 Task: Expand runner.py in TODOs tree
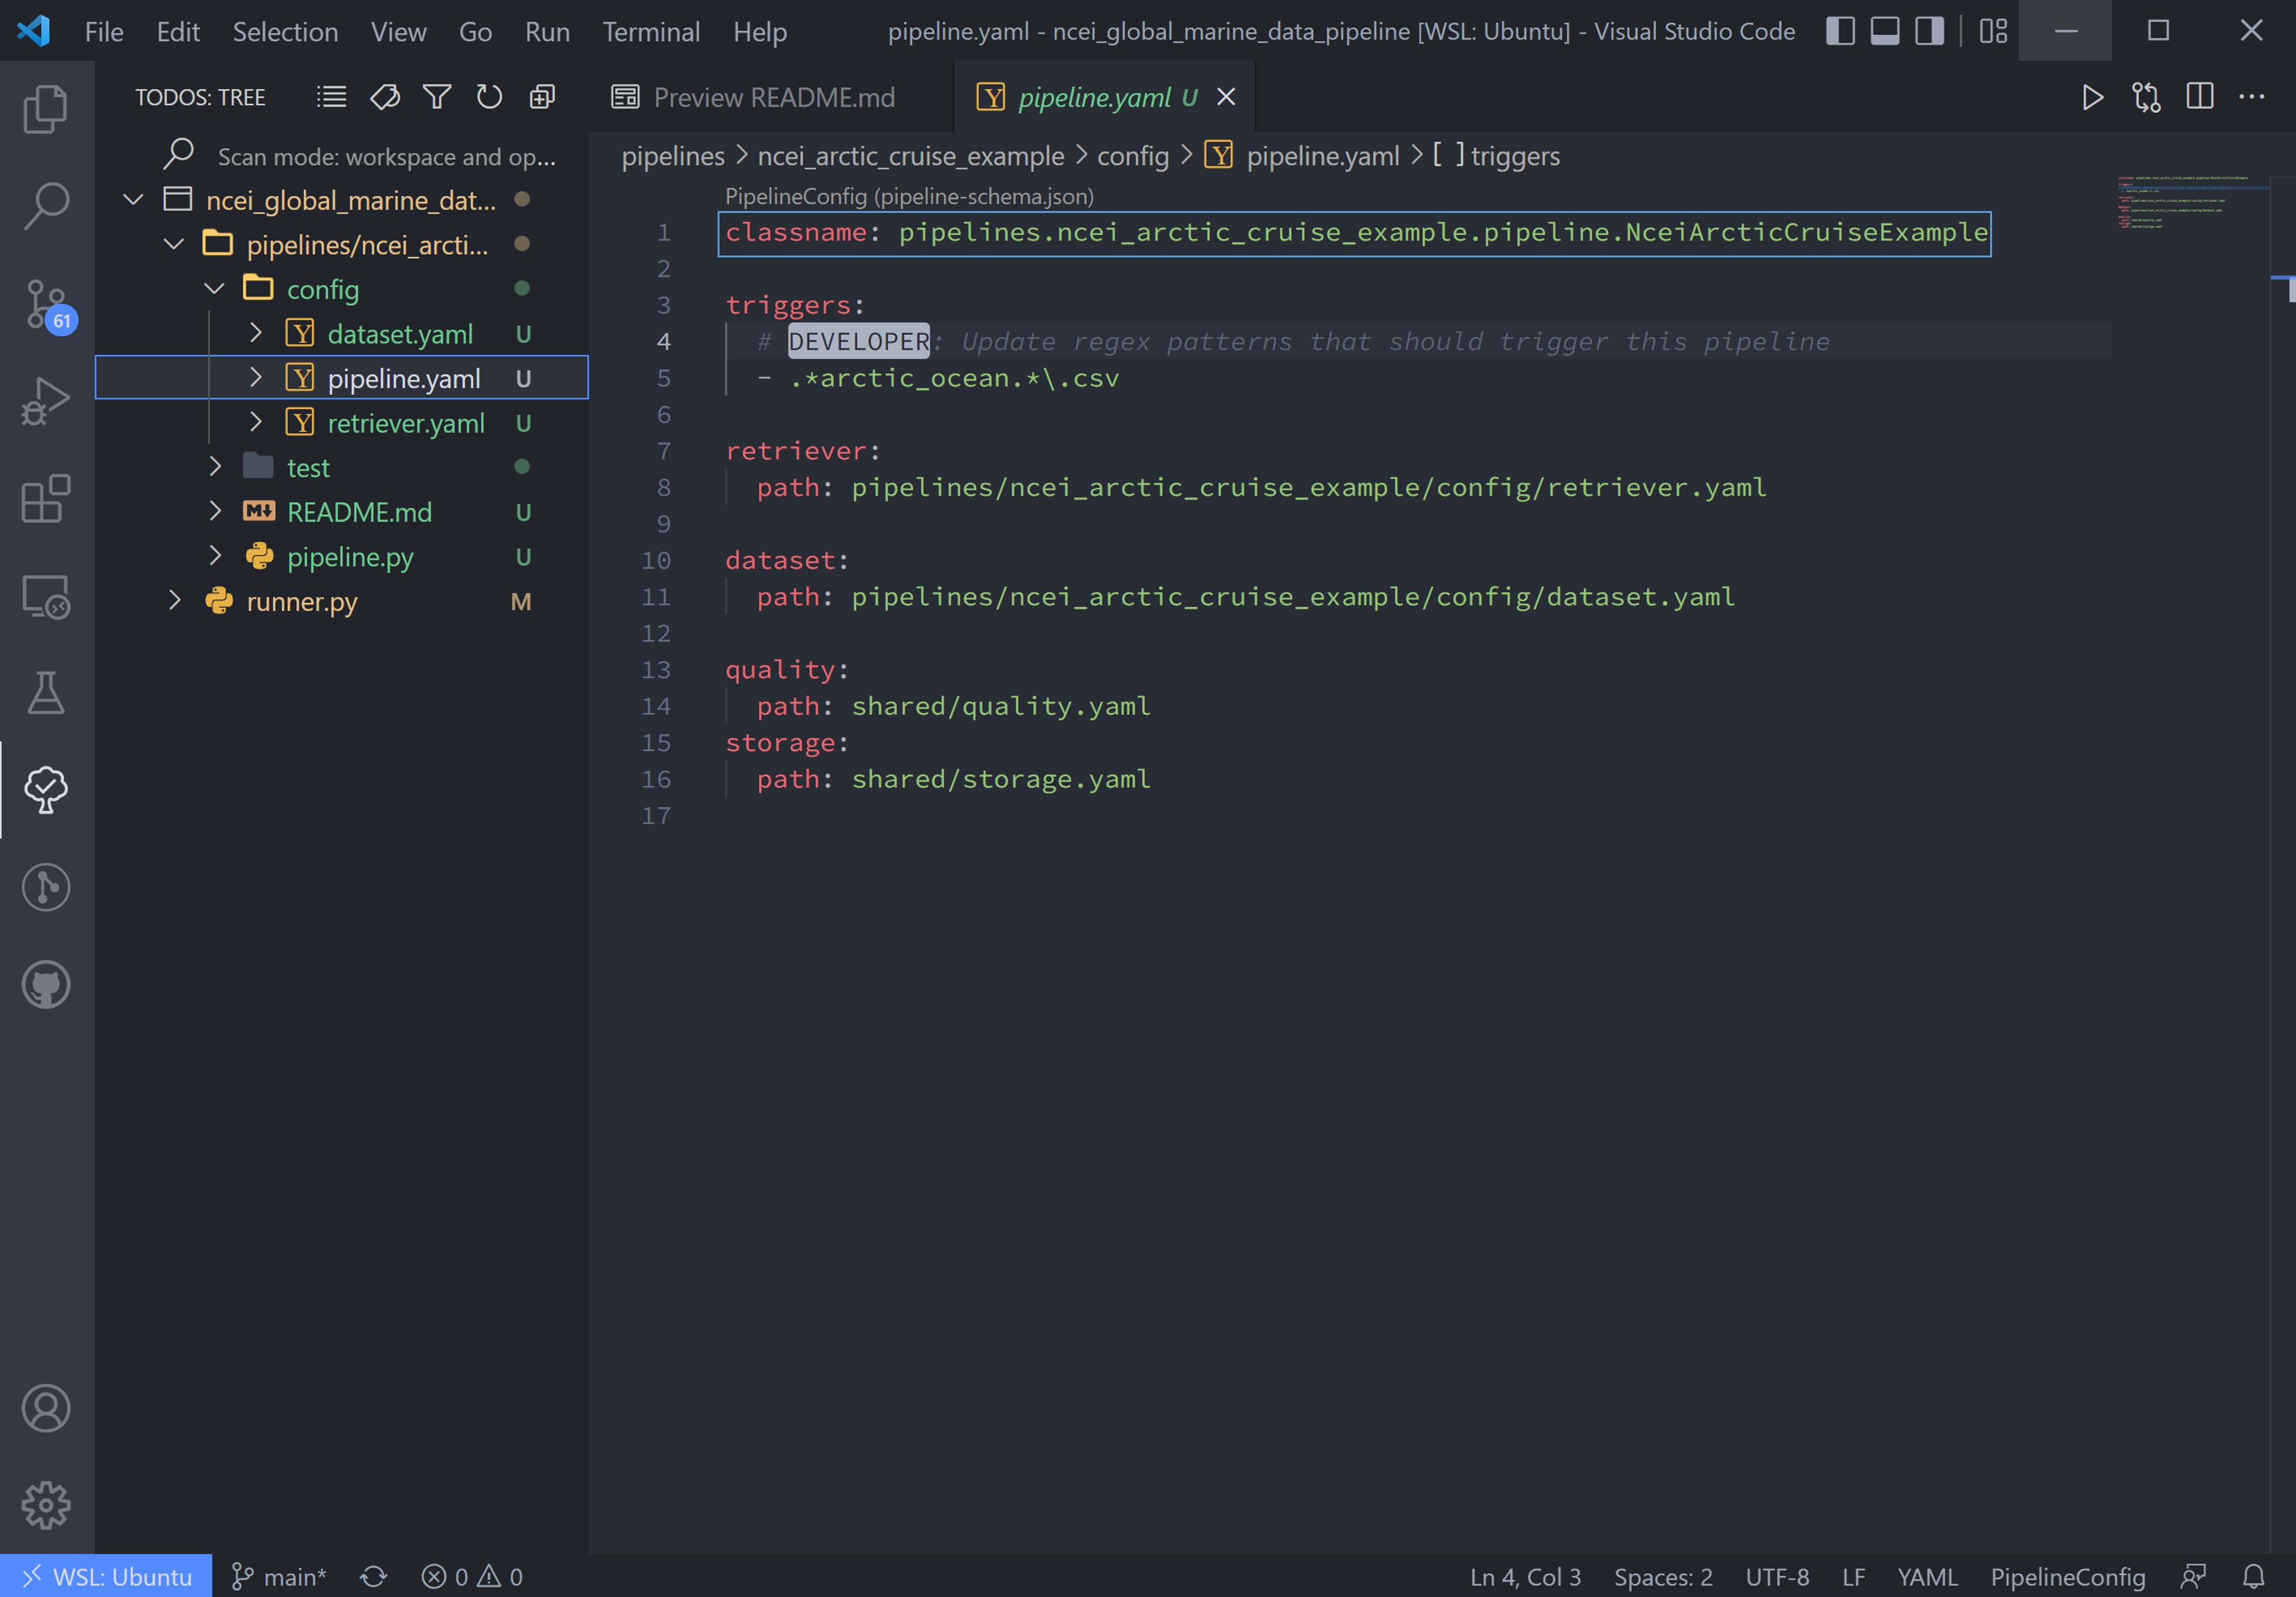pyautogui.click(x=174, y=601)
